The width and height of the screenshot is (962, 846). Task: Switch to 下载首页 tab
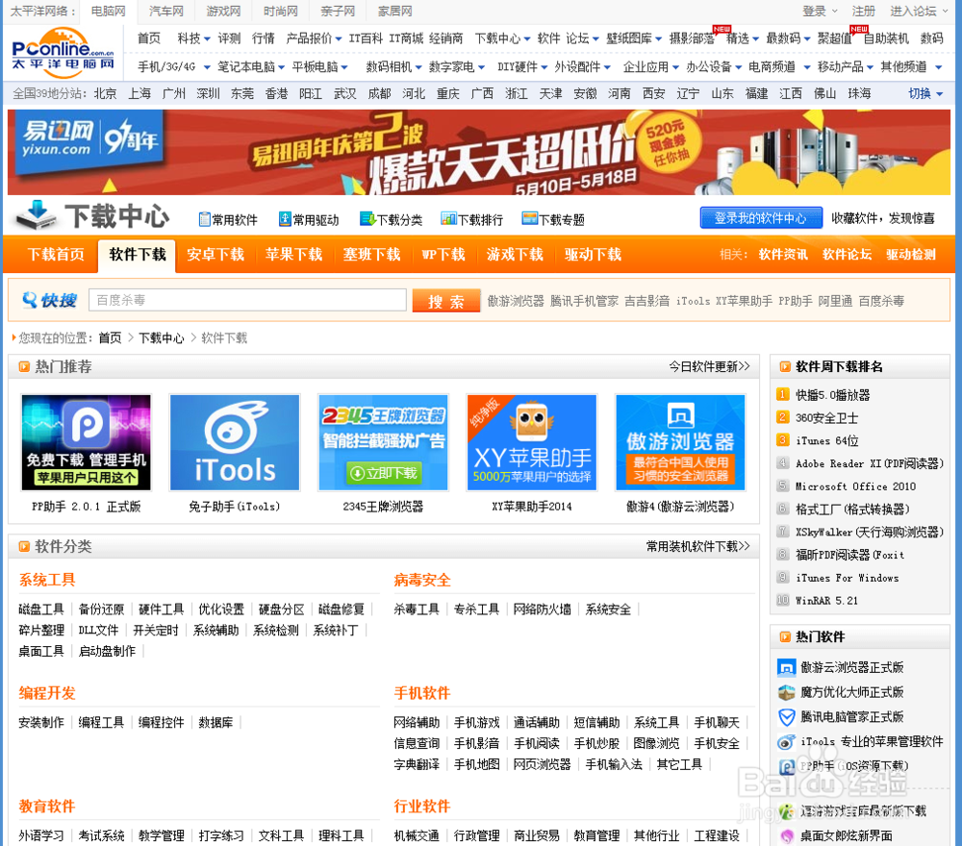[56, 255]
